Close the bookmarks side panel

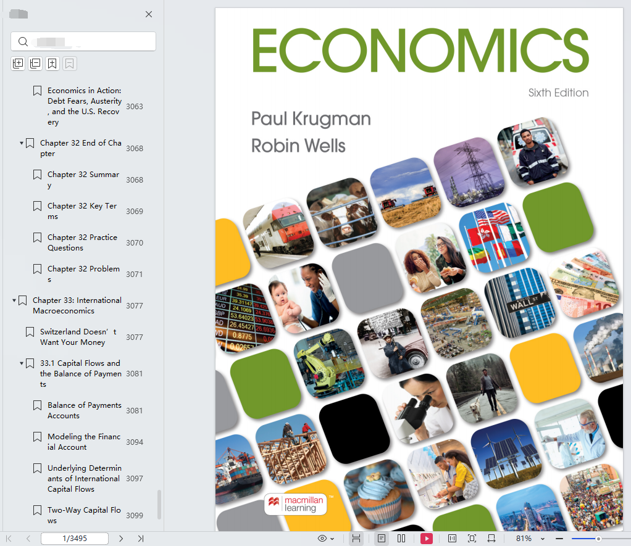(x=149, y=14)
